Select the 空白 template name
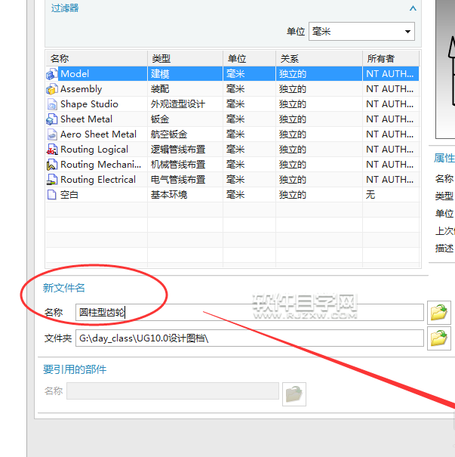 [69, 195]
